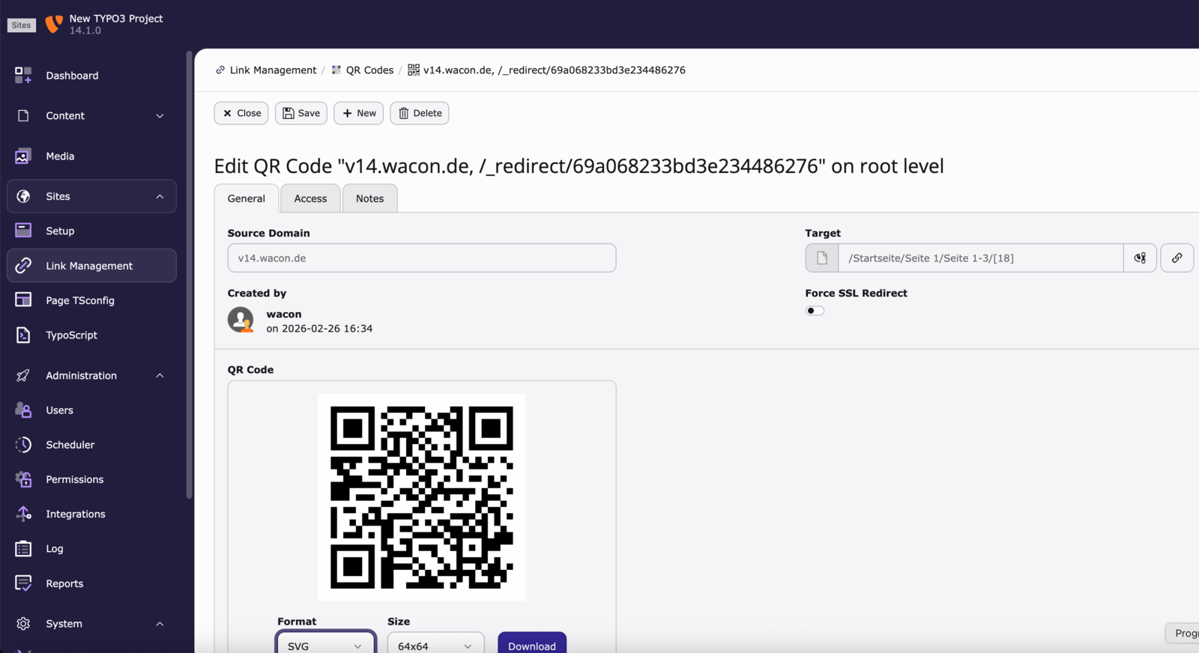
Task: Click the Permissions module icon
Action: [23, 479]
